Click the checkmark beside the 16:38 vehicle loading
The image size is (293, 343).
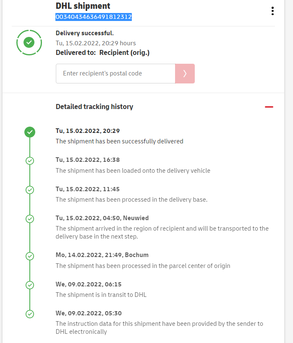30,161
